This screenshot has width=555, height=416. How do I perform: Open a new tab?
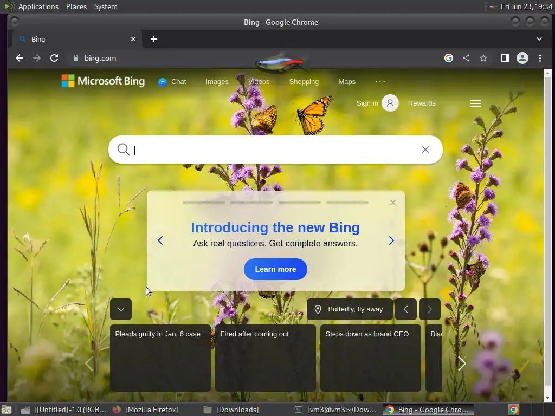tap(153, 39)
